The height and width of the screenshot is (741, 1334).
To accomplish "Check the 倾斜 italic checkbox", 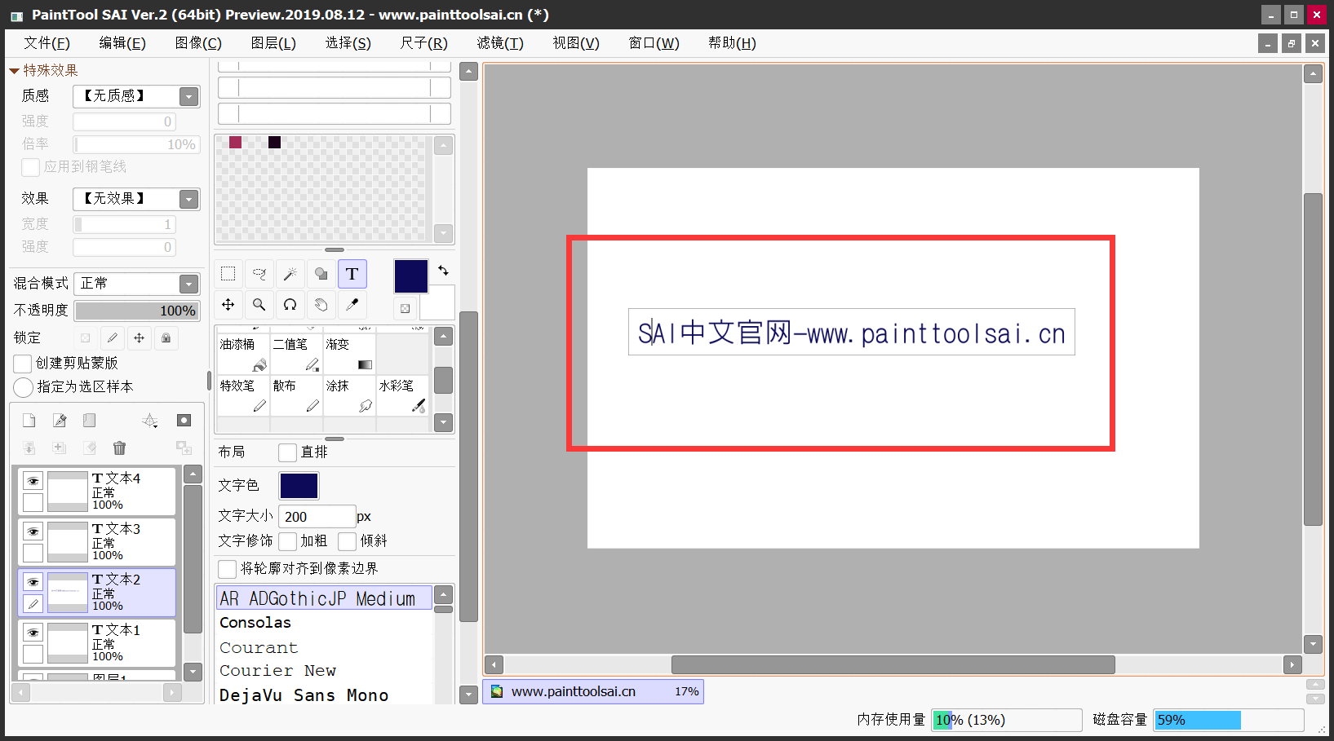I will [347, 541].
